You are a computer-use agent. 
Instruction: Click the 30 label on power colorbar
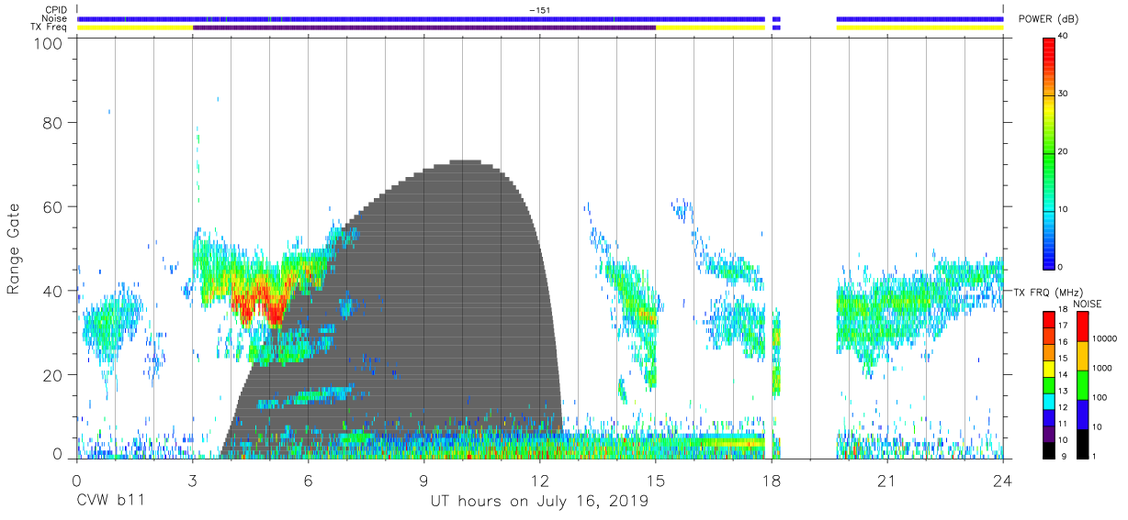[1063, 94]
